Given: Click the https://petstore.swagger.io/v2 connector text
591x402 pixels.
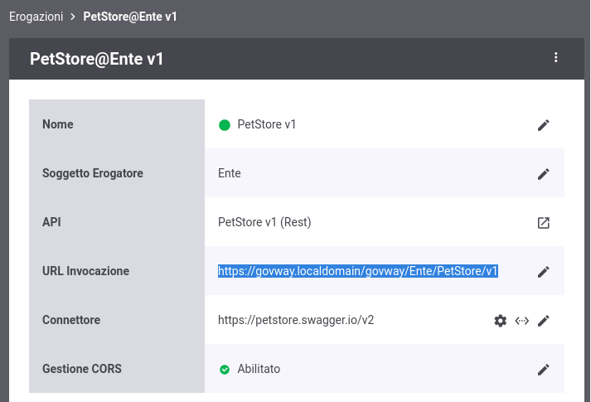Looking at the screenshot, I should (x=296, y=320).
